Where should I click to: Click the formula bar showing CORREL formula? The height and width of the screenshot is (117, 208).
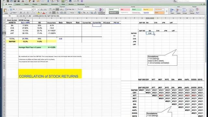click(x=118, y=16)
